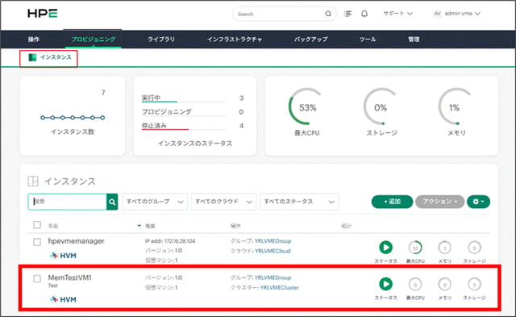The width and height of the screenshot is (516, 317).
Task: Click the IP addr: 172.16.28.104 text
Action: pos(170,241)
